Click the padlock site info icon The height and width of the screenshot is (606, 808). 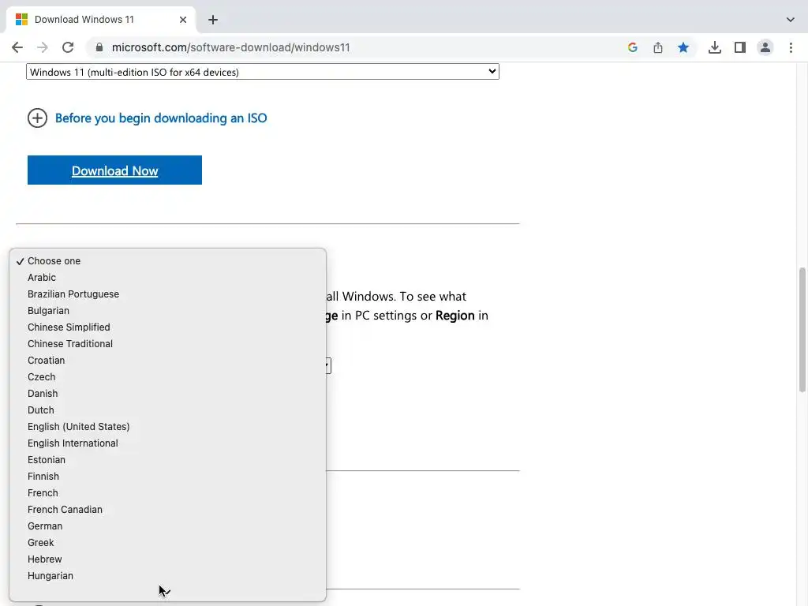click(99, 47)
